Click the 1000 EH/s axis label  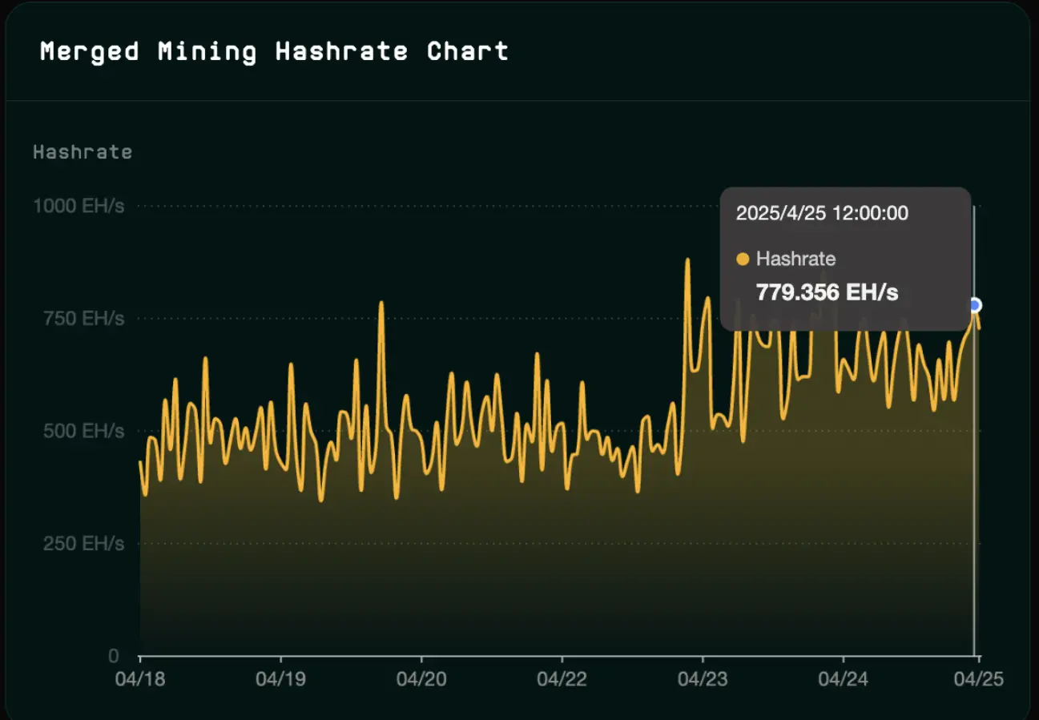click(79, 206)
